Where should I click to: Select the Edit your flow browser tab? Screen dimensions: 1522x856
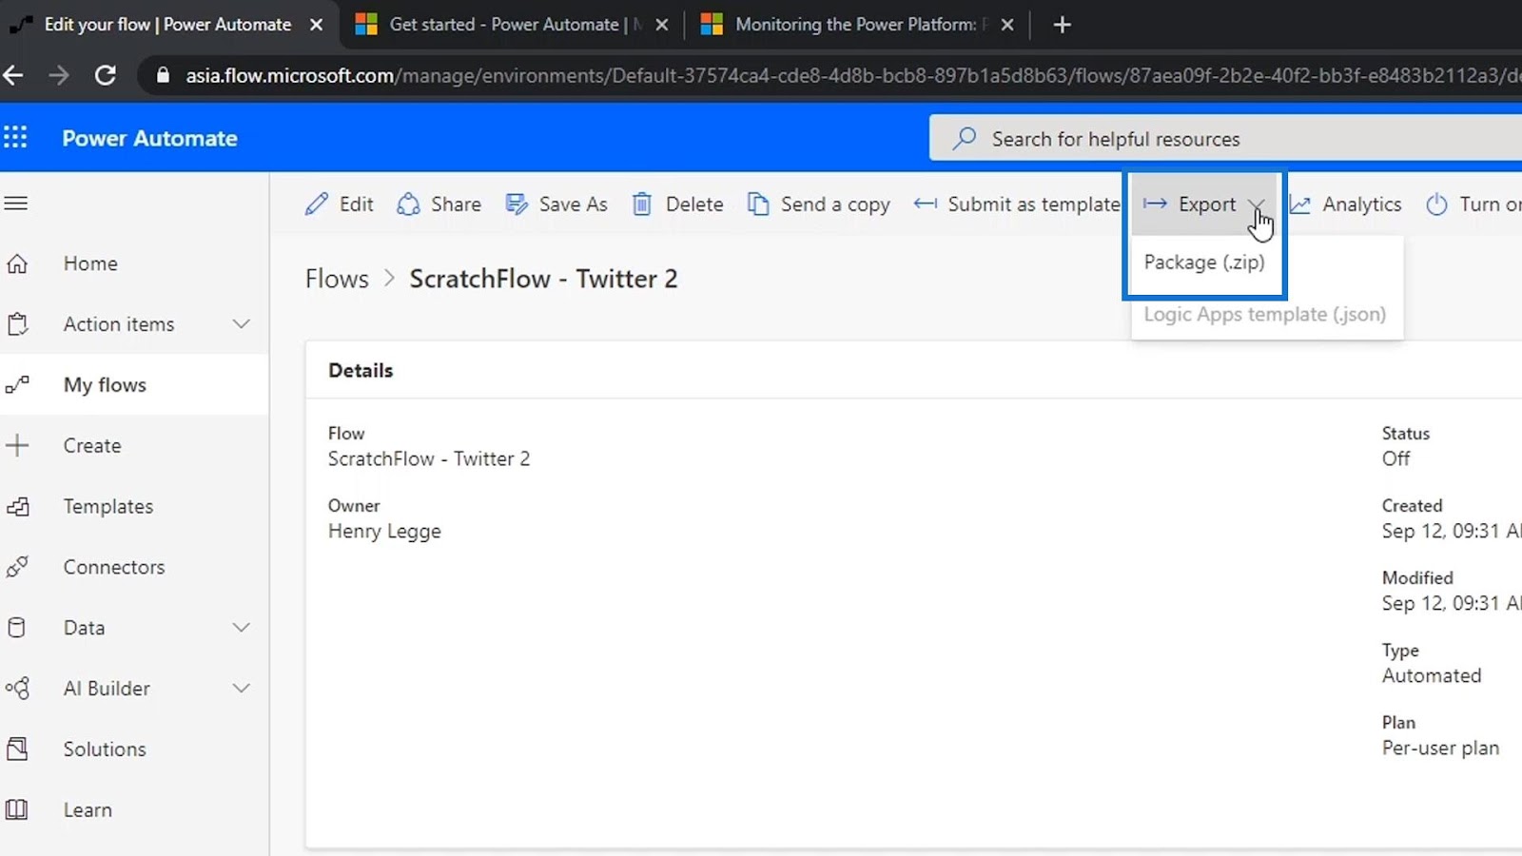click(x=166, y=25)
